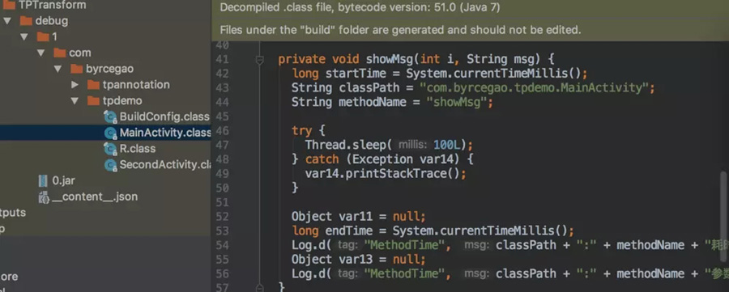Image resolution: width=729 pixels, height=292 pixels.
Task: Click the MainActivity.class file icon
Action: coord(111,133)
